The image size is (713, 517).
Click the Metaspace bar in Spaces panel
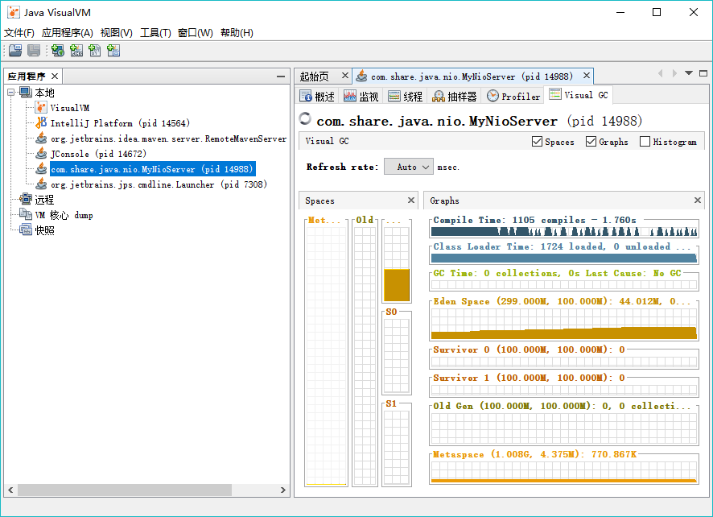point(326,357)
